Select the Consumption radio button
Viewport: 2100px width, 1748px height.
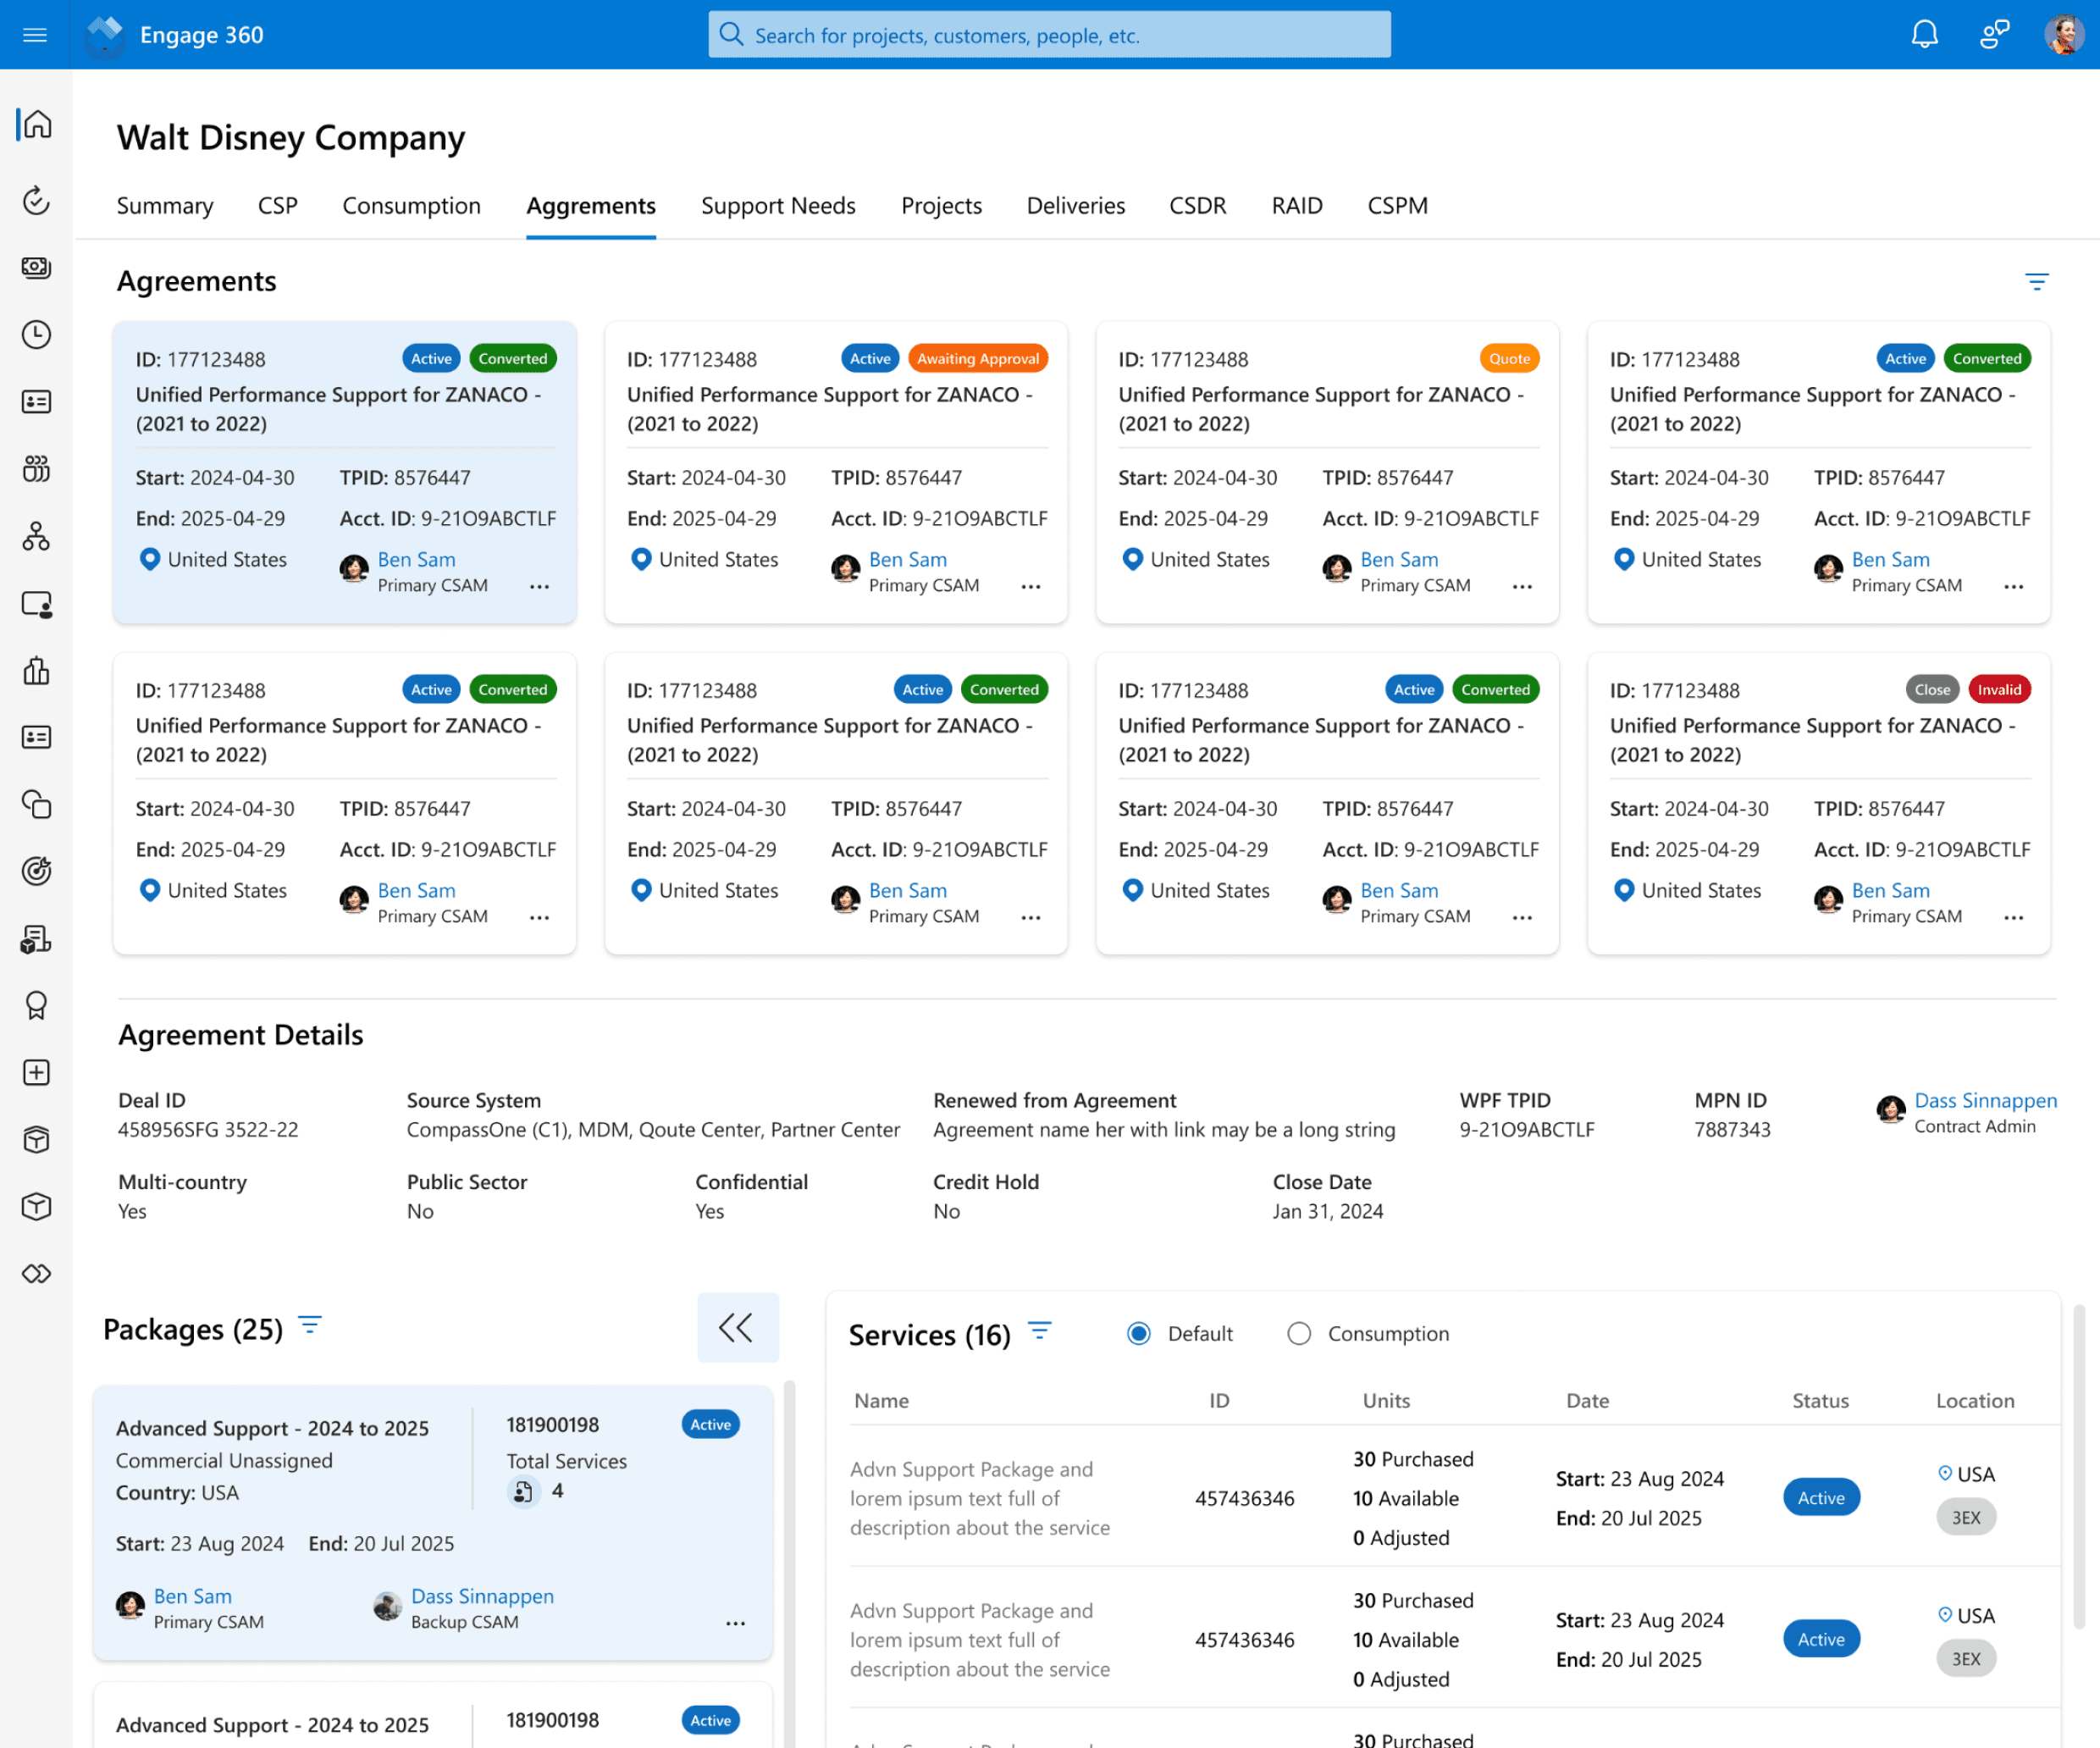tap(1298, 1333)
